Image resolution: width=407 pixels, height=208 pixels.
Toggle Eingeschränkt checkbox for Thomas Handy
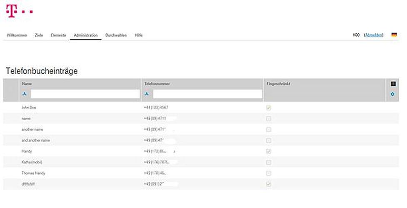point(269,173)
